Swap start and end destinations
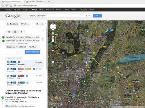The image size is (145, 108). [x=42, y=39]
